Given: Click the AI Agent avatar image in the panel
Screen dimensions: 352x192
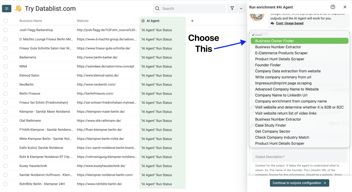Looking at the screenshot, I should 257,16.
